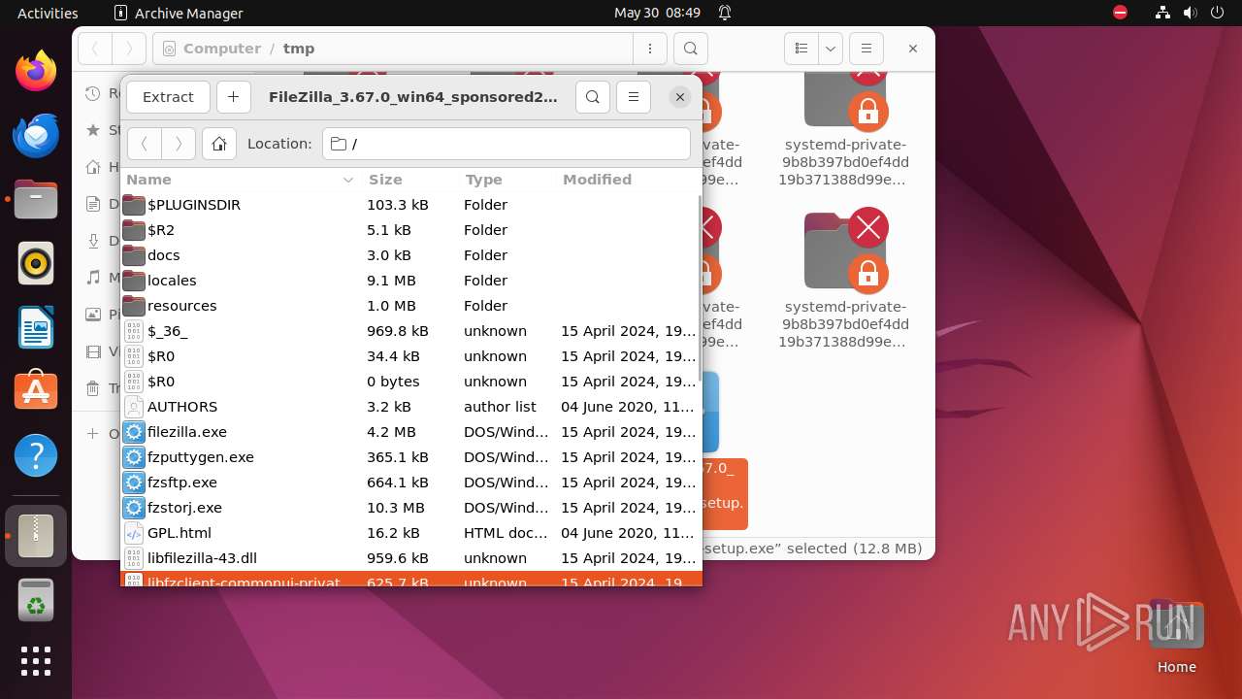Sort by Name column header
This screenshot has width=1242, height=699.
click(x=241, y=180)
